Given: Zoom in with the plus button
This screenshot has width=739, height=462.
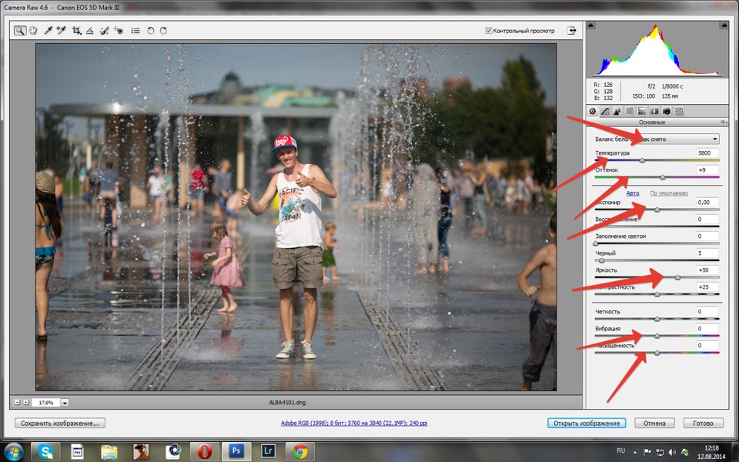Looking at the screenshot, I should pyautogui.click(x=26, y=402).
